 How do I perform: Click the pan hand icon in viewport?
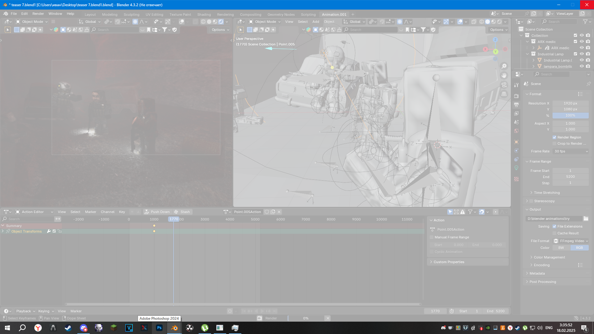pos(504,75)
